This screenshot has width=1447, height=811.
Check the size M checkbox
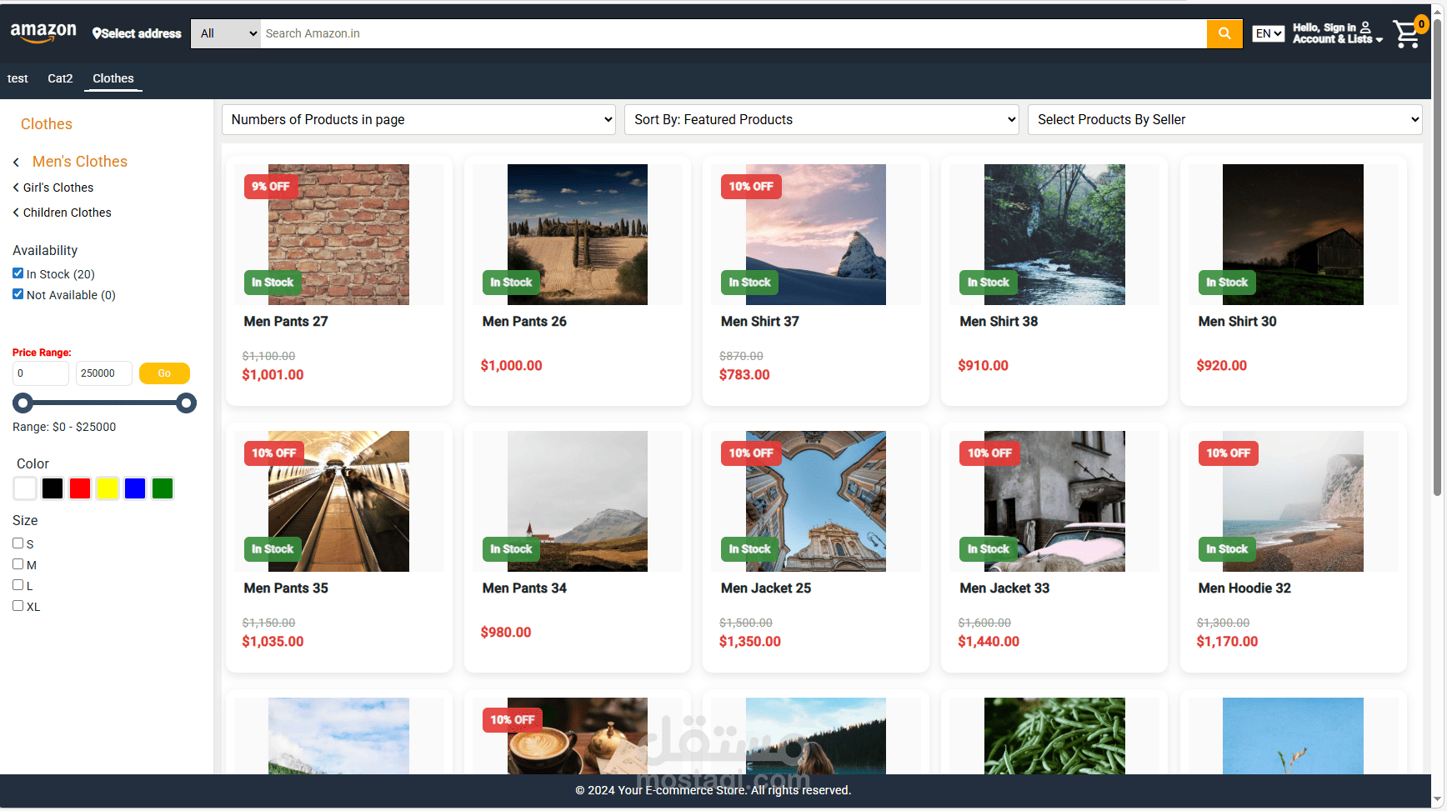(18, 564)
